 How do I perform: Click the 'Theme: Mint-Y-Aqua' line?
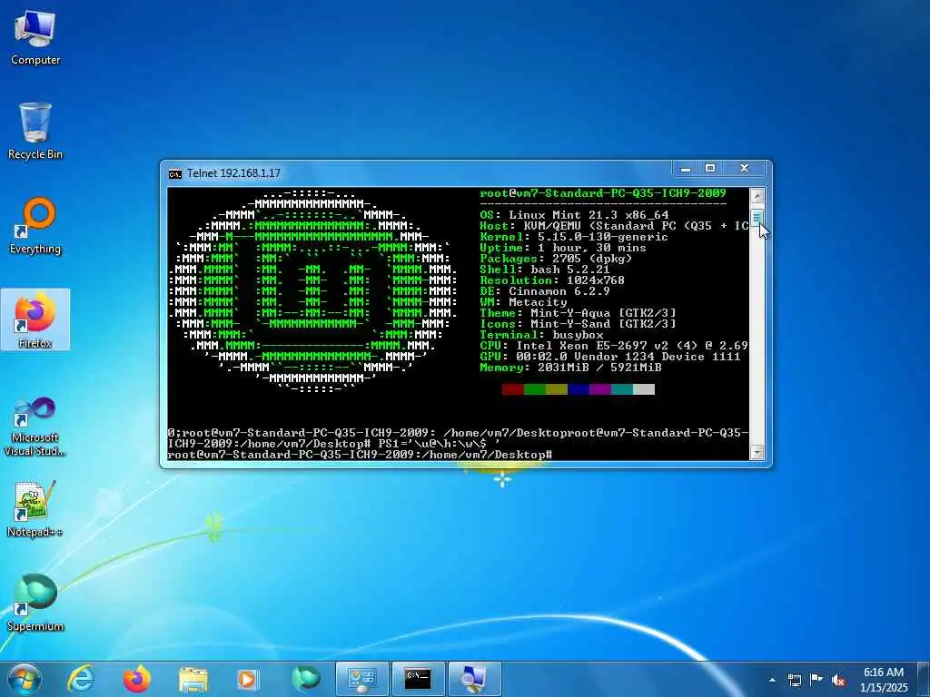[578, 313]
